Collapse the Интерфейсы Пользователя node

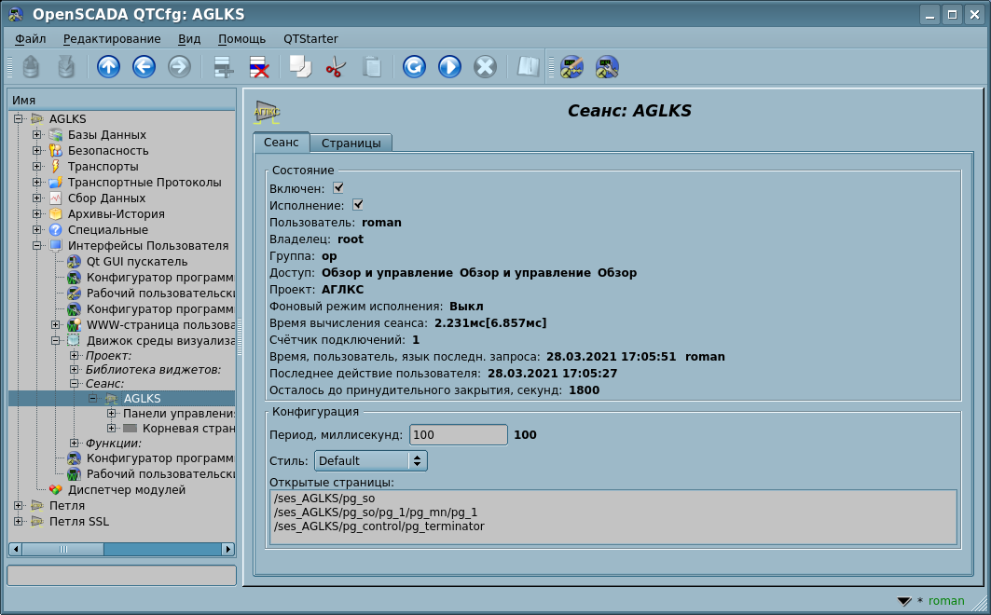36,246
